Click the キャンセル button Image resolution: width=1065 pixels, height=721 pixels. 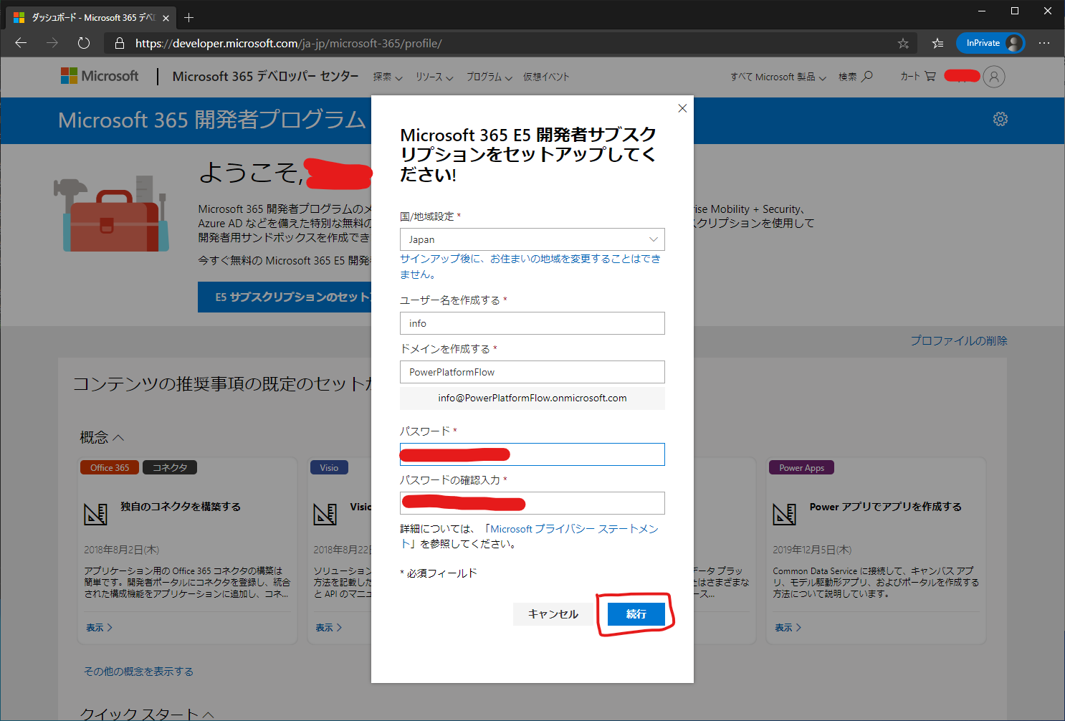click(x=553, y=614)
